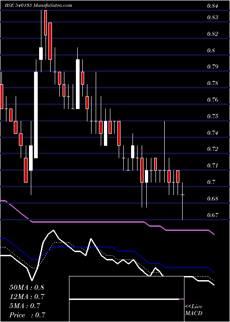The height and width of the screenshot is (322, 230).
Task: Select the 0.7 price axis label
Action: 211,182
